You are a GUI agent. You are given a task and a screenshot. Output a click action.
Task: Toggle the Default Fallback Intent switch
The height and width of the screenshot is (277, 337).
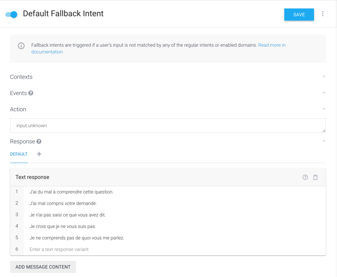point(12,14)
